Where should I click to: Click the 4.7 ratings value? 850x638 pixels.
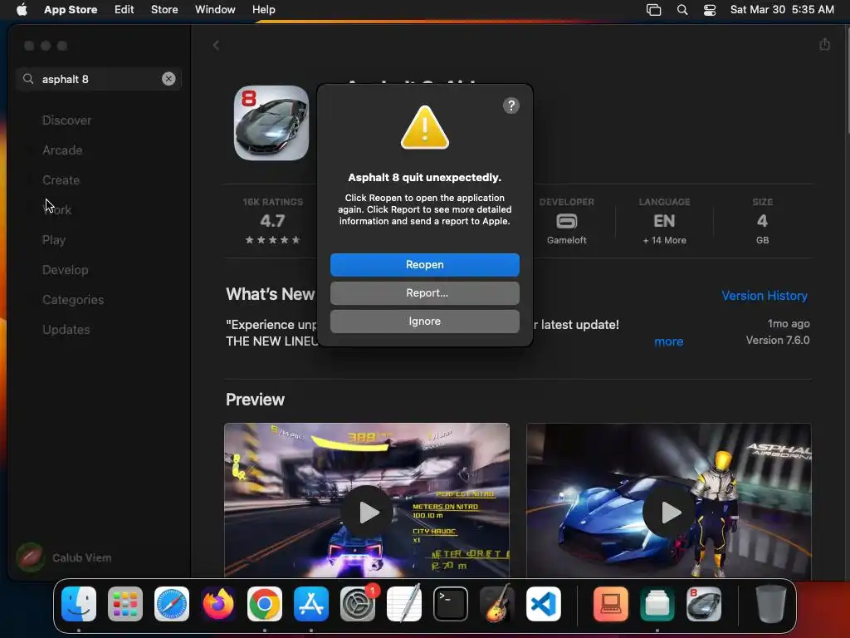point(272,221)
